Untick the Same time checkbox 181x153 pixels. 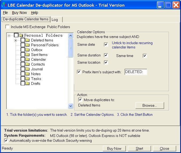point(145,56)
